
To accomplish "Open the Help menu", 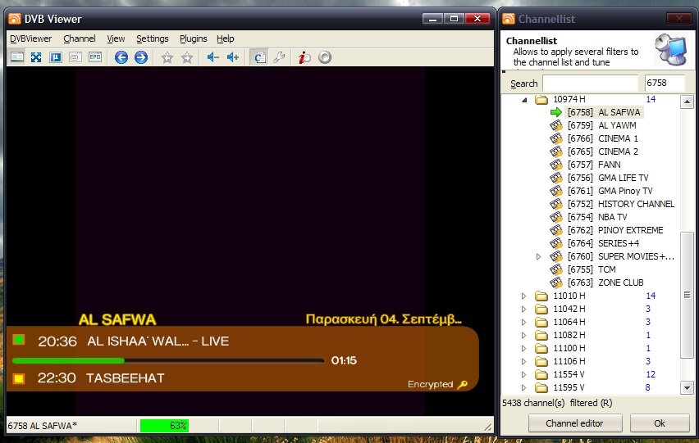I will 226,38.
